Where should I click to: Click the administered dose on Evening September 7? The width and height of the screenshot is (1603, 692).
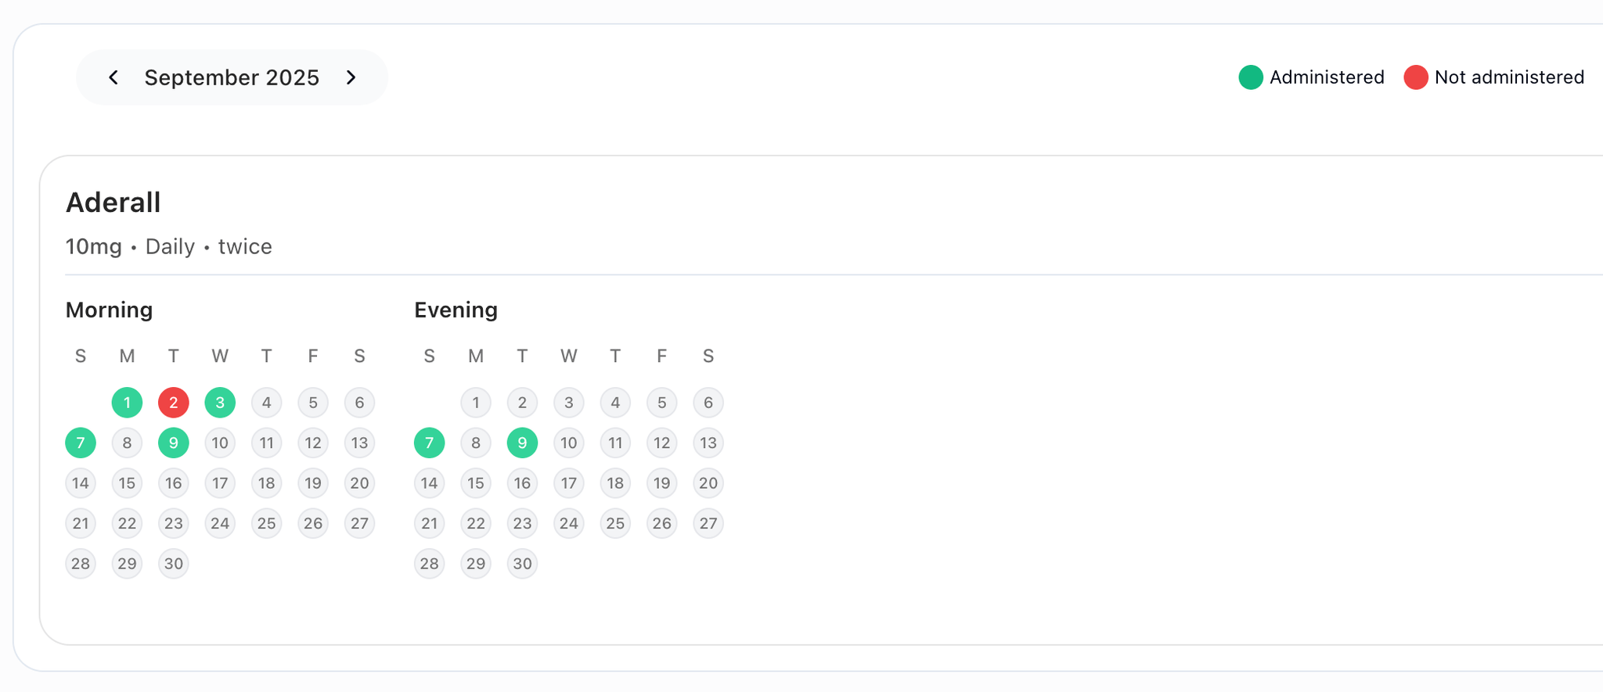[x=429, y=443]
